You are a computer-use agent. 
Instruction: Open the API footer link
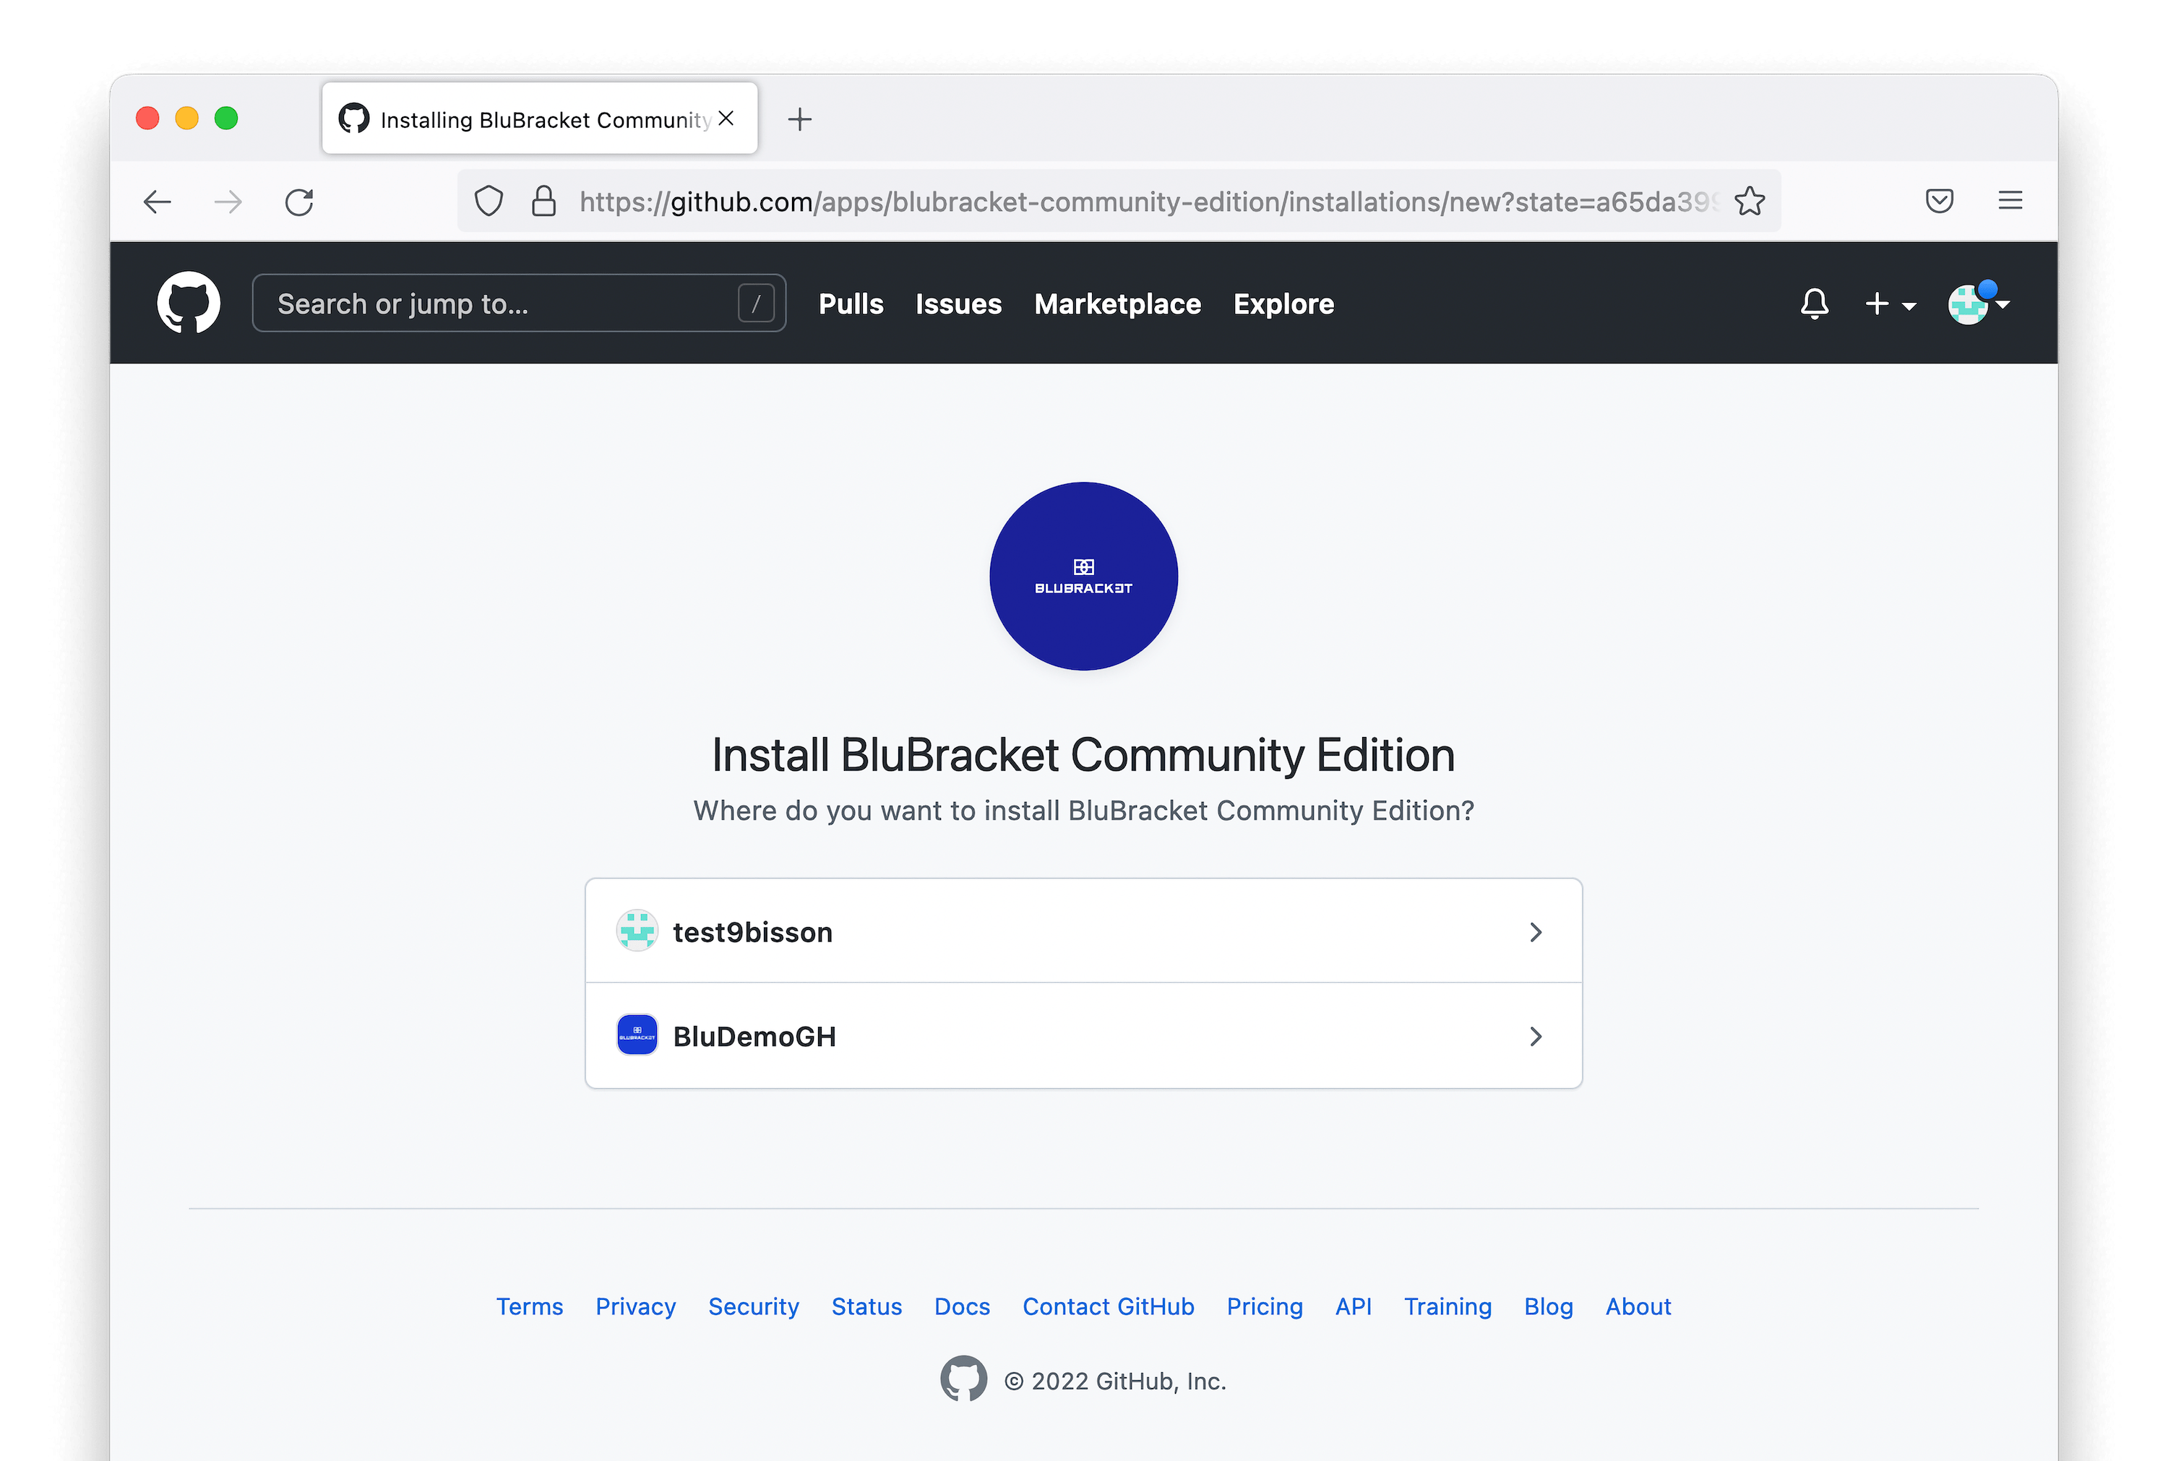point(1353,1306)
